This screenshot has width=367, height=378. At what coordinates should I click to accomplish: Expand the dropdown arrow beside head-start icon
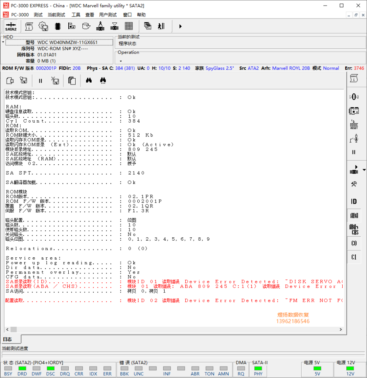tap(364, 170)
